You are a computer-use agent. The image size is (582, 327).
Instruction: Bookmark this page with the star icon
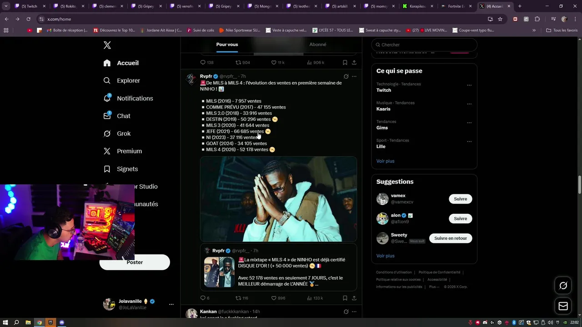pos(500,19)
